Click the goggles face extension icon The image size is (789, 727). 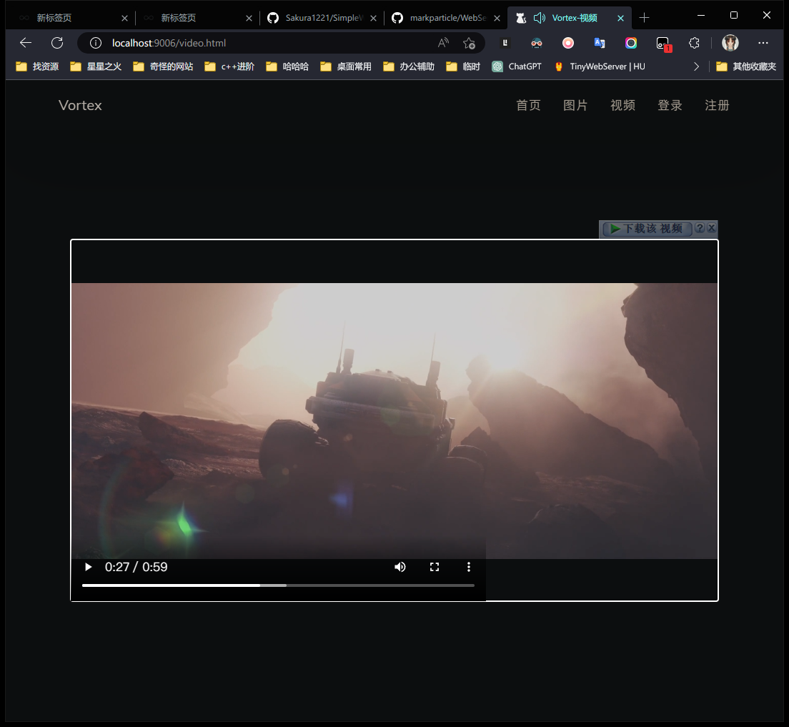tap(537, 43)
